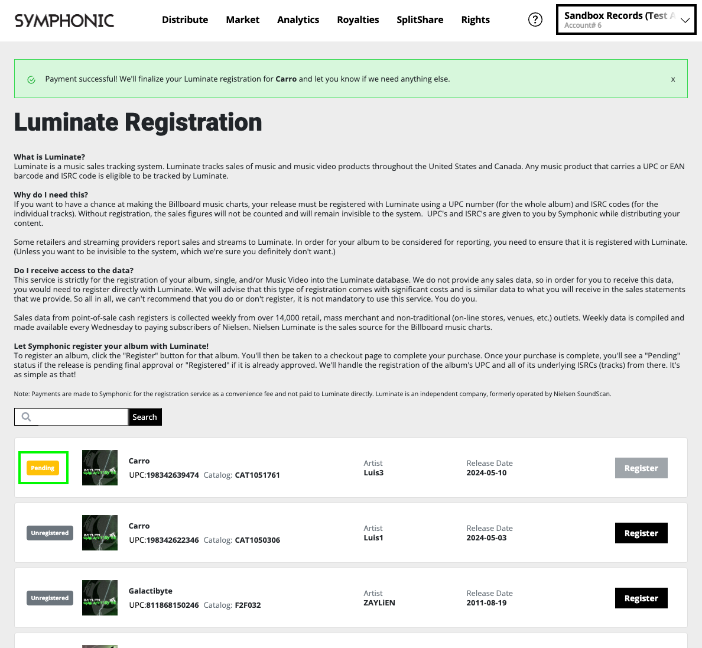Click the green success checkmark icon

(31, 80)
